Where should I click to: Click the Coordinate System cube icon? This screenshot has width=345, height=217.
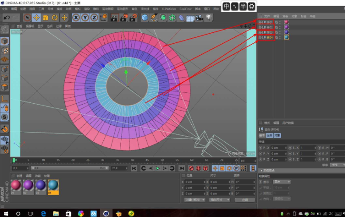(x=104, y=17)
